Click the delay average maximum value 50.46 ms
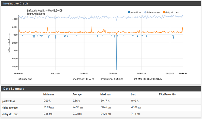202x119 pixels. click(x=106, y=107)
